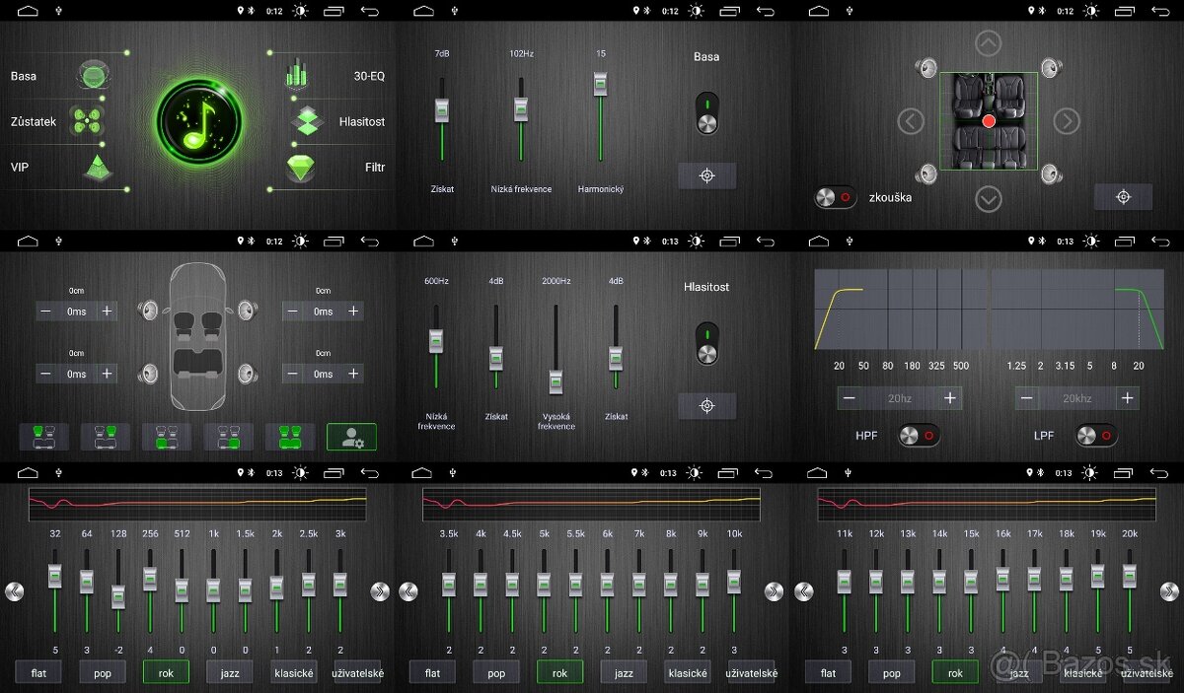Select klasické preset below the 3.5k–10k equalizer

(688, 673)
